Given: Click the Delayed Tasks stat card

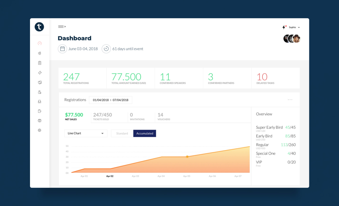Looking at the screenshot, I should [275, 78].
